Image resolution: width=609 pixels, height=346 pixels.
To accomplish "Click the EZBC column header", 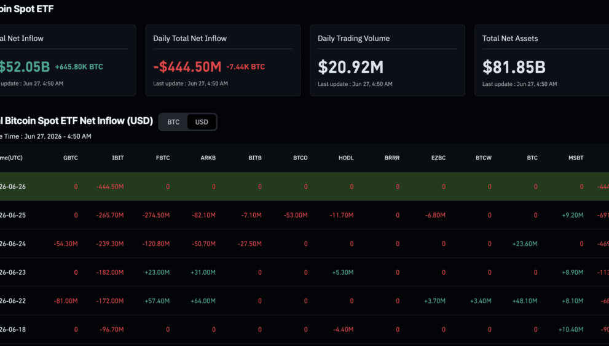I will [x=438, y=158].
